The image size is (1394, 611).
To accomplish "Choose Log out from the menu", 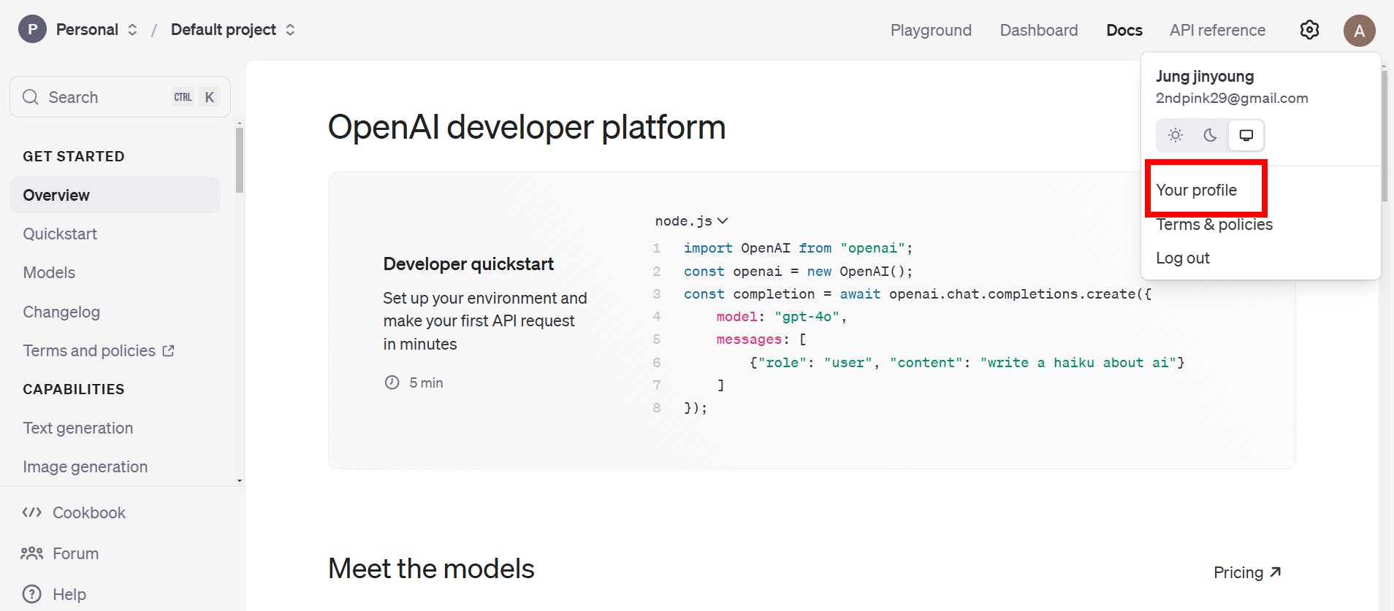I will [x=1183, y=258].
